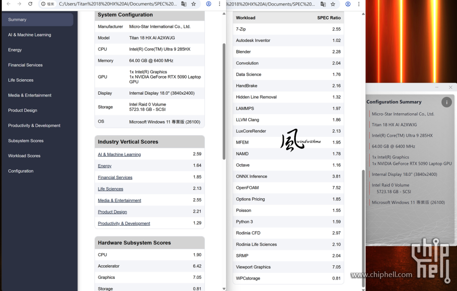
Task: Open the profile icon in the right browser window
Action: pyautogui.click(x=348, y=4)
